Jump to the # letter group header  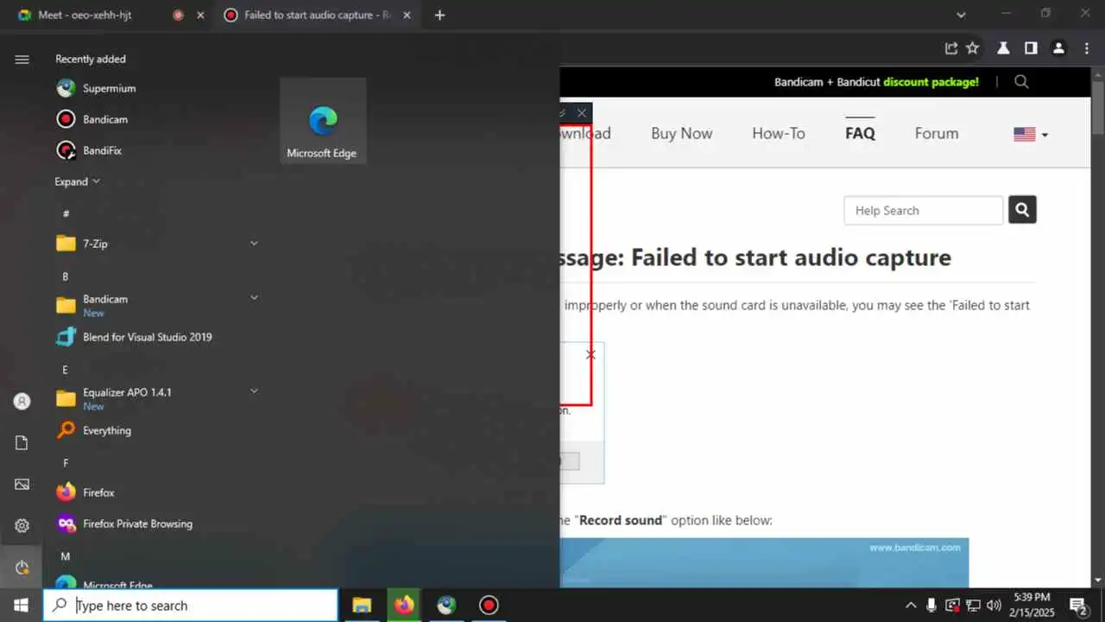tap(66, 213)
